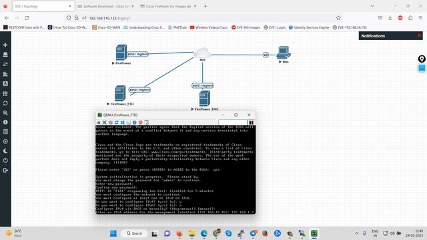Show hidden system tray icons
This screenshot has height=240, width=427.
(356, 233)
